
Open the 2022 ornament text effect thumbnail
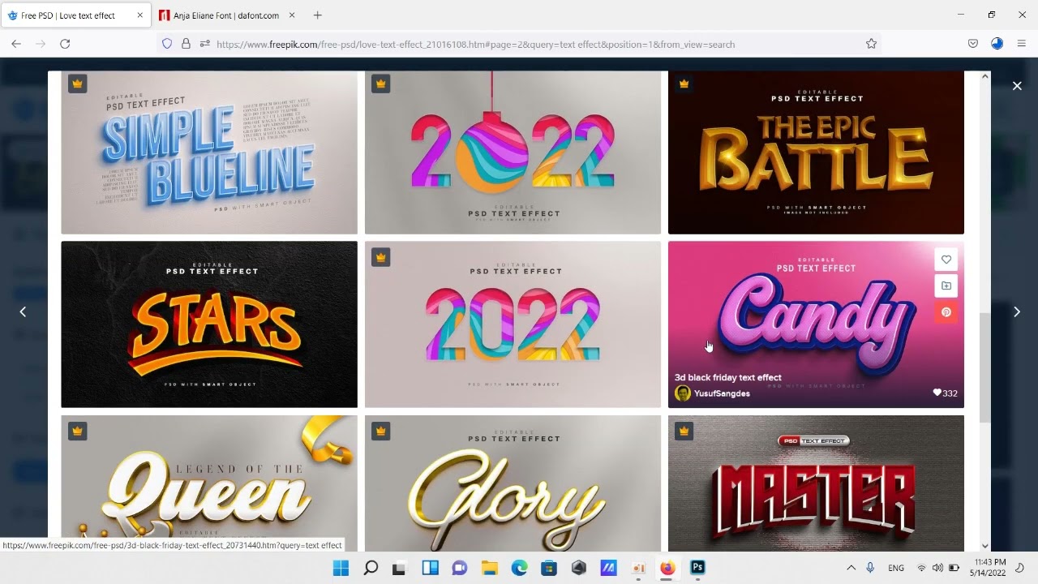513,152
